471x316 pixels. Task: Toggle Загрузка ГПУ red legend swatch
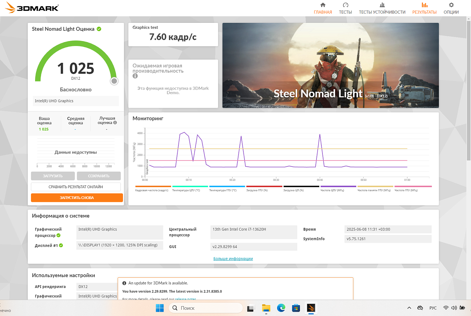pyautogui.click(x=264, y=186)
